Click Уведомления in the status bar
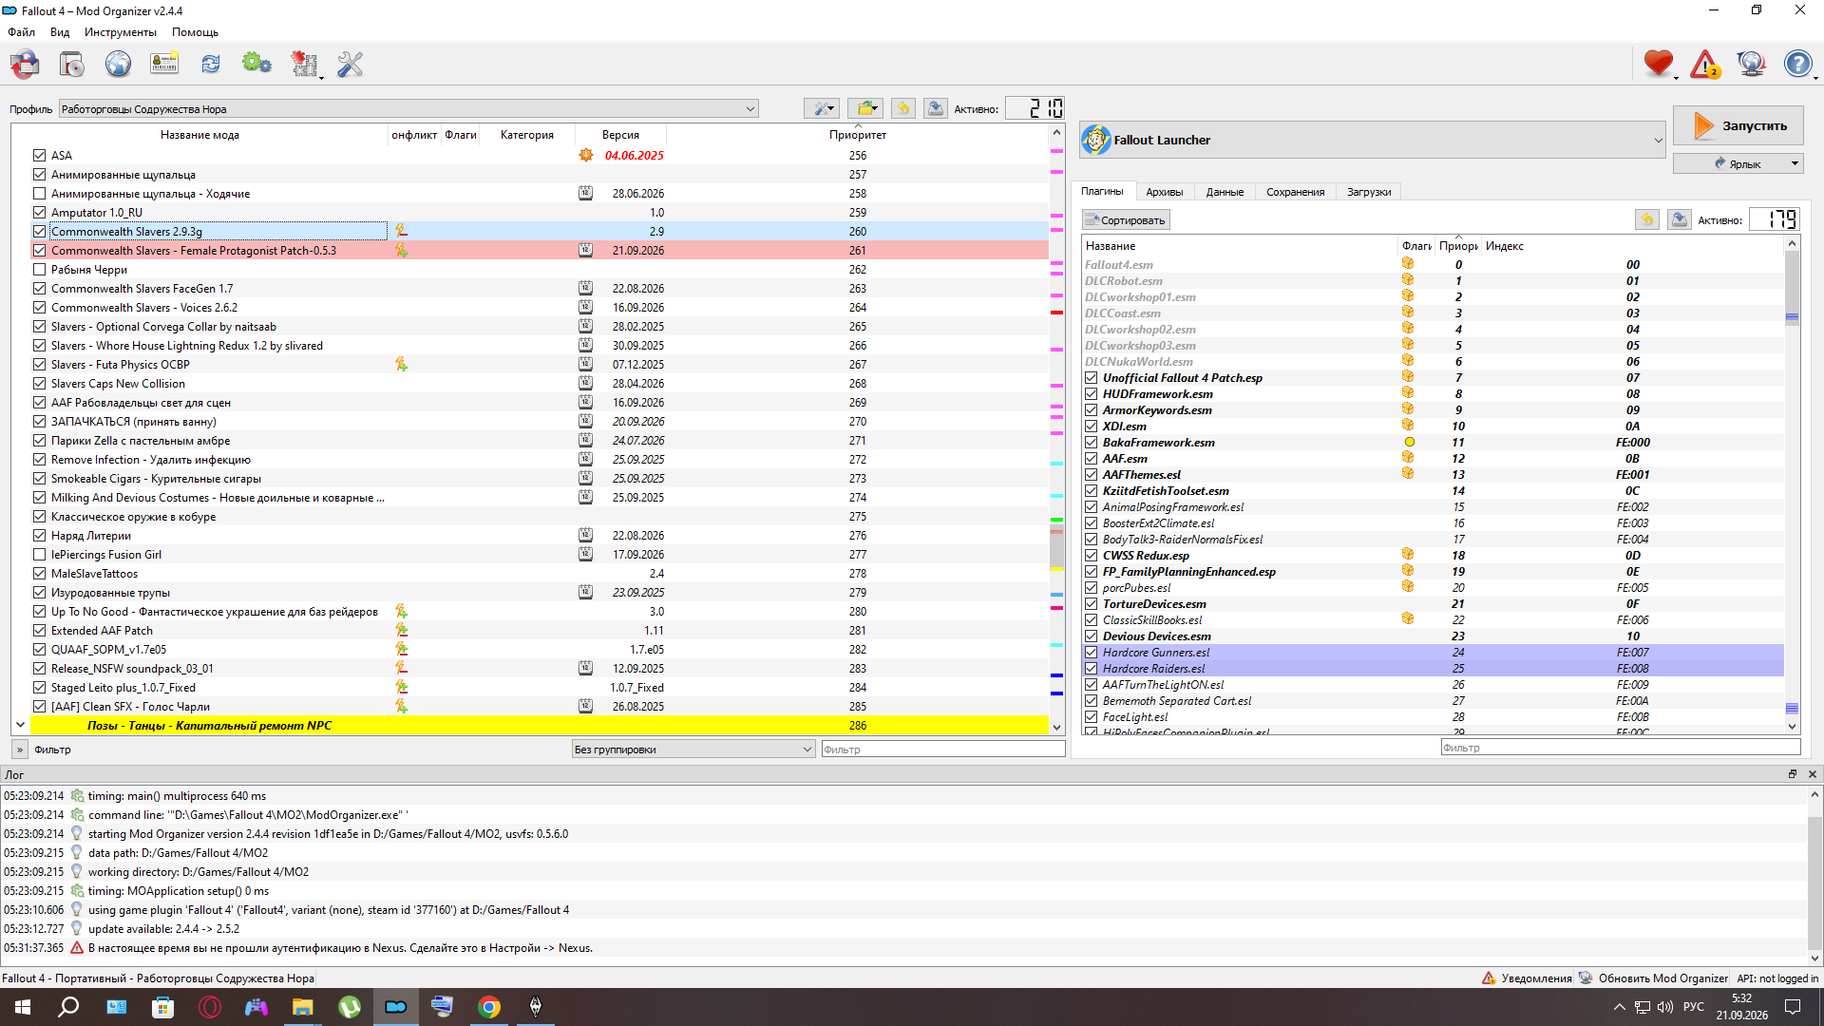1824x1026 pixels. 1528,978
